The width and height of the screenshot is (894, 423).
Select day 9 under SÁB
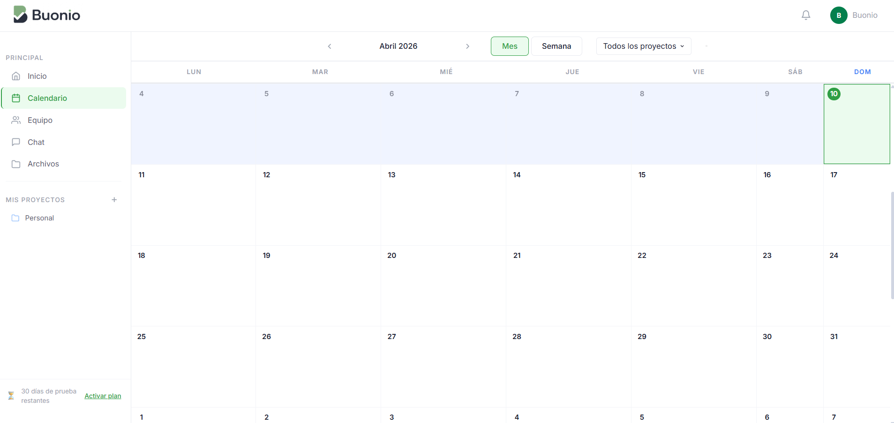tap(790, 124)
